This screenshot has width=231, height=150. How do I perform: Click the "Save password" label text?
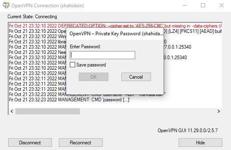point(91,65)
